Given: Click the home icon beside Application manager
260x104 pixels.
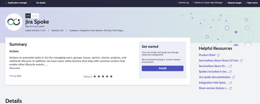Looking at the screenshot, I should point(6,3).
